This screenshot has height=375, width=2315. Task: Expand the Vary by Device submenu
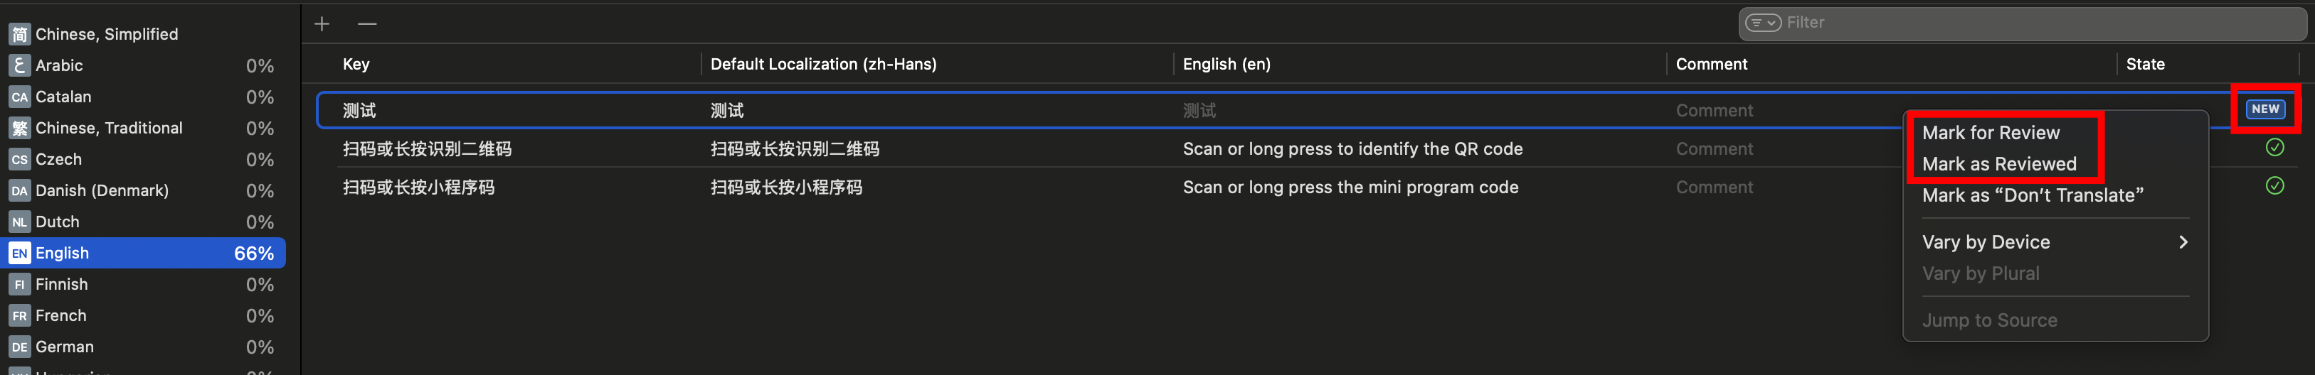pyautogui.click(x=2053, y=242)
